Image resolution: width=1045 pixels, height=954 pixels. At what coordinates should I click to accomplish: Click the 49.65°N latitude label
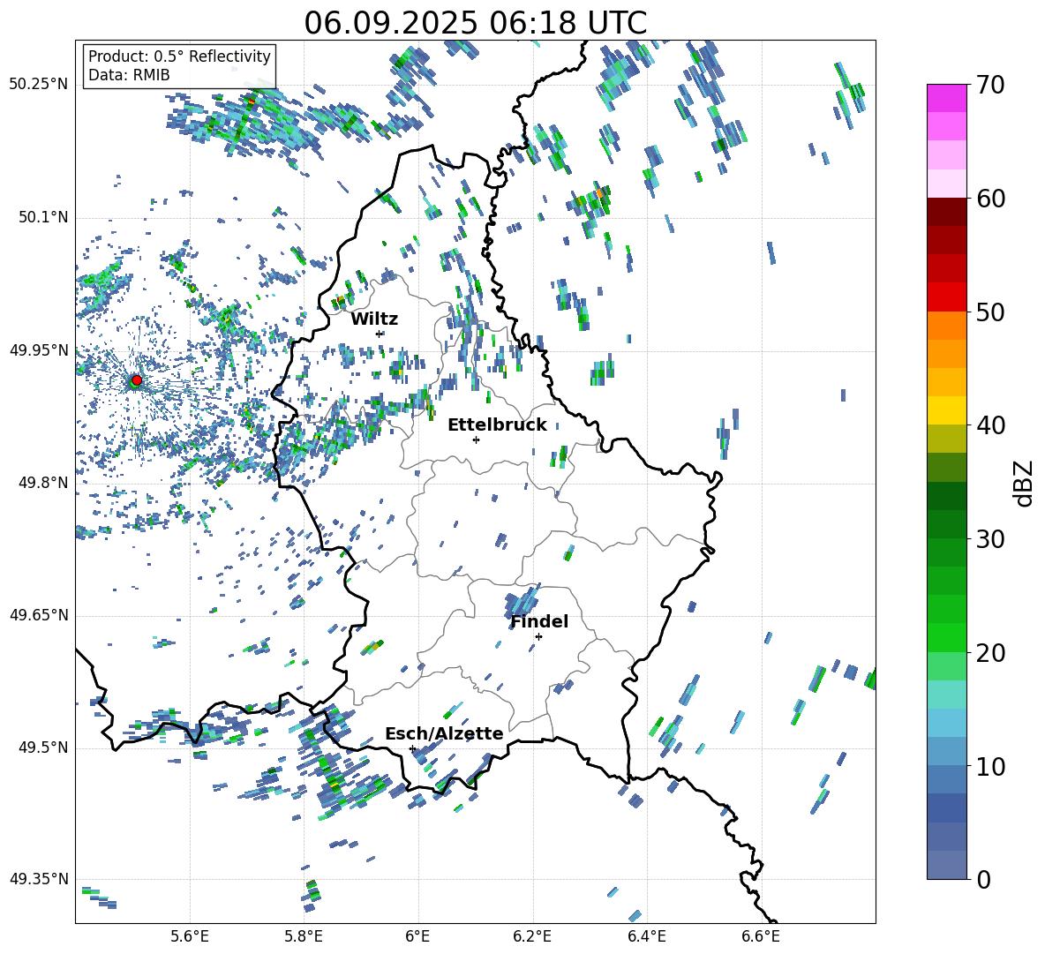pyautogui.click(x=39, y=615)
